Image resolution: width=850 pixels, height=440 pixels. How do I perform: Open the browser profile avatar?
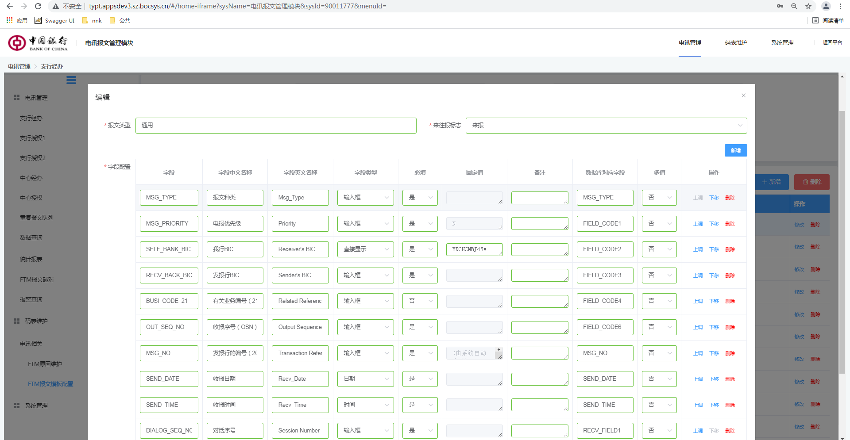[826, 6]
